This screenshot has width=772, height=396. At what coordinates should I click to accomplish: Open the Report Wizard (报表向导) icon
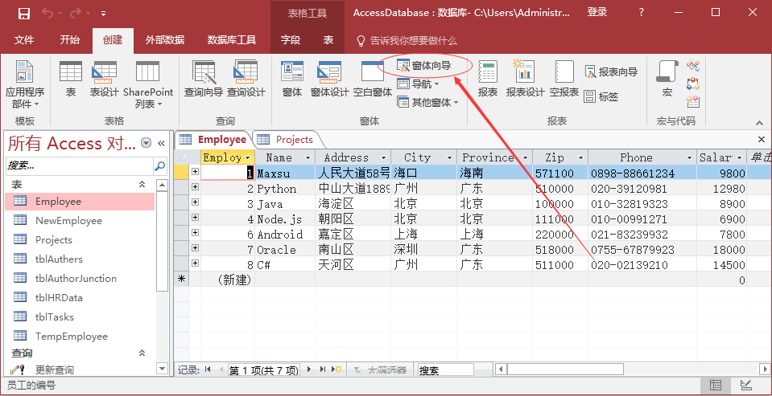pyautogui.click(x=611, y=72)
